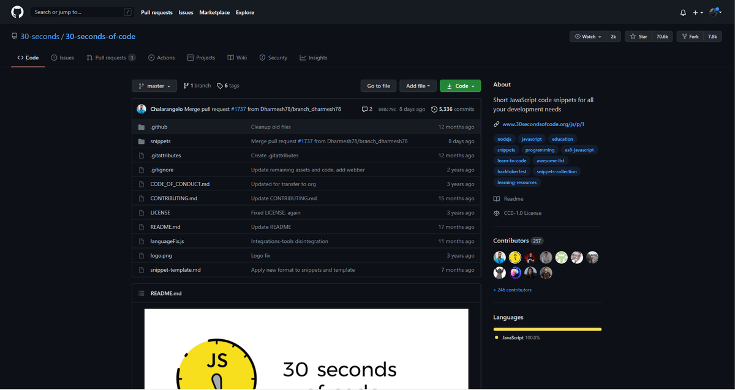The height and width of the screenshot is (390, 735).
Task: Click the Go to file button
Action: point(379,86)
